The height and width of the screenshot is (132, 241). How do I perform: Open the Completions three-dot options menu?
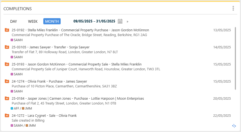(x=233, y=8)
